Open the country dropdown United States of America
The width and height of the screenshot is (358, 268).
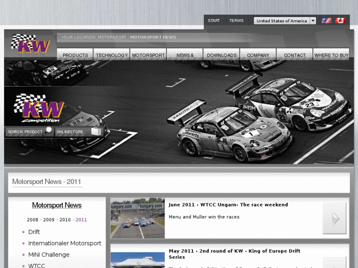click(285, 21)
